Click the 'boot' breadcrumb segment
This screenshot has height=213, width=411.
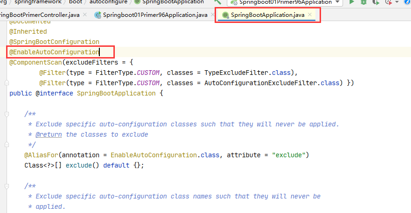[x=75, y=2]
